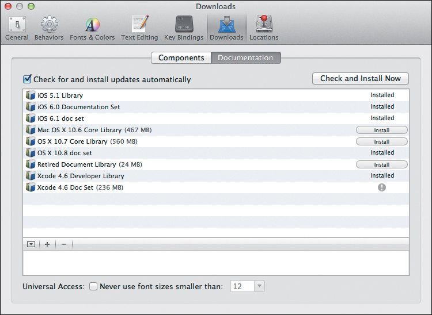This screenshot has width=432, height=315.
Task: Click the iOS 5.1 Library book icon
Action: 31,95
